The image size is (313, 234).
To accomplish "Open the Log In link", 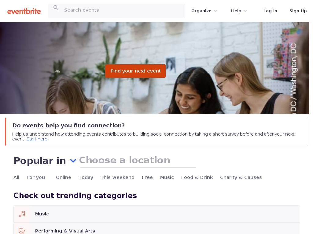I will pos(270,11).
